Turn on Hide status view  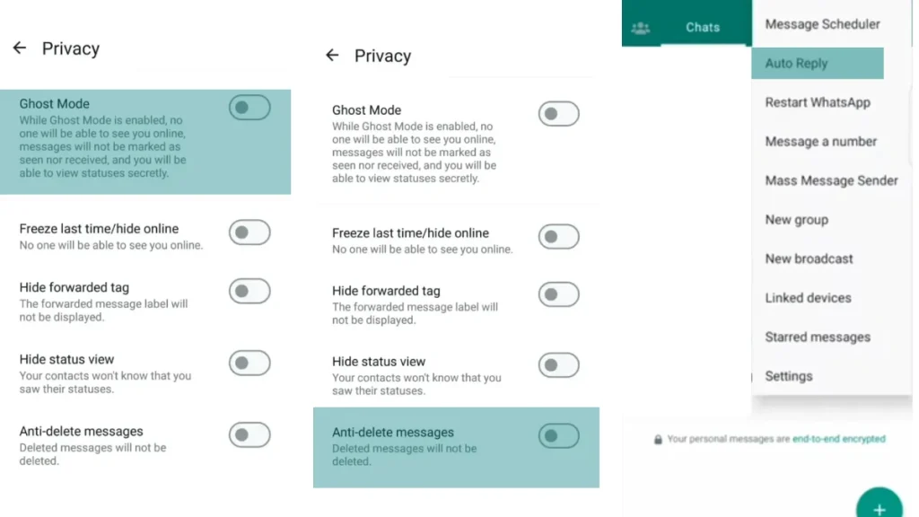tap(249, 364)
